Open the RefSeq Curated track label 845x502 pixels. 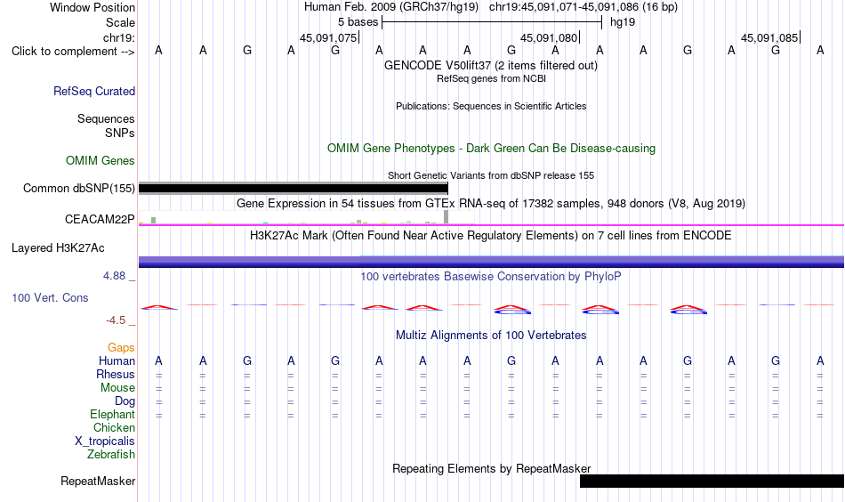point(94,91)
